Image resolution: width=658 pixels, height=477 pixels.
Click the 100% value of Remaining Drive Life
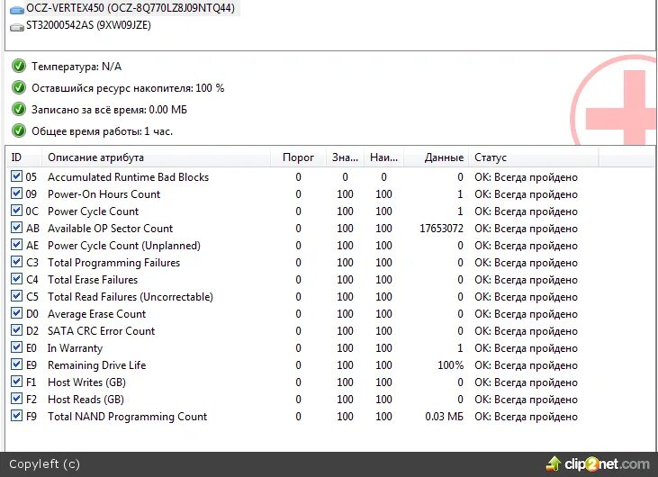point(450,365)
